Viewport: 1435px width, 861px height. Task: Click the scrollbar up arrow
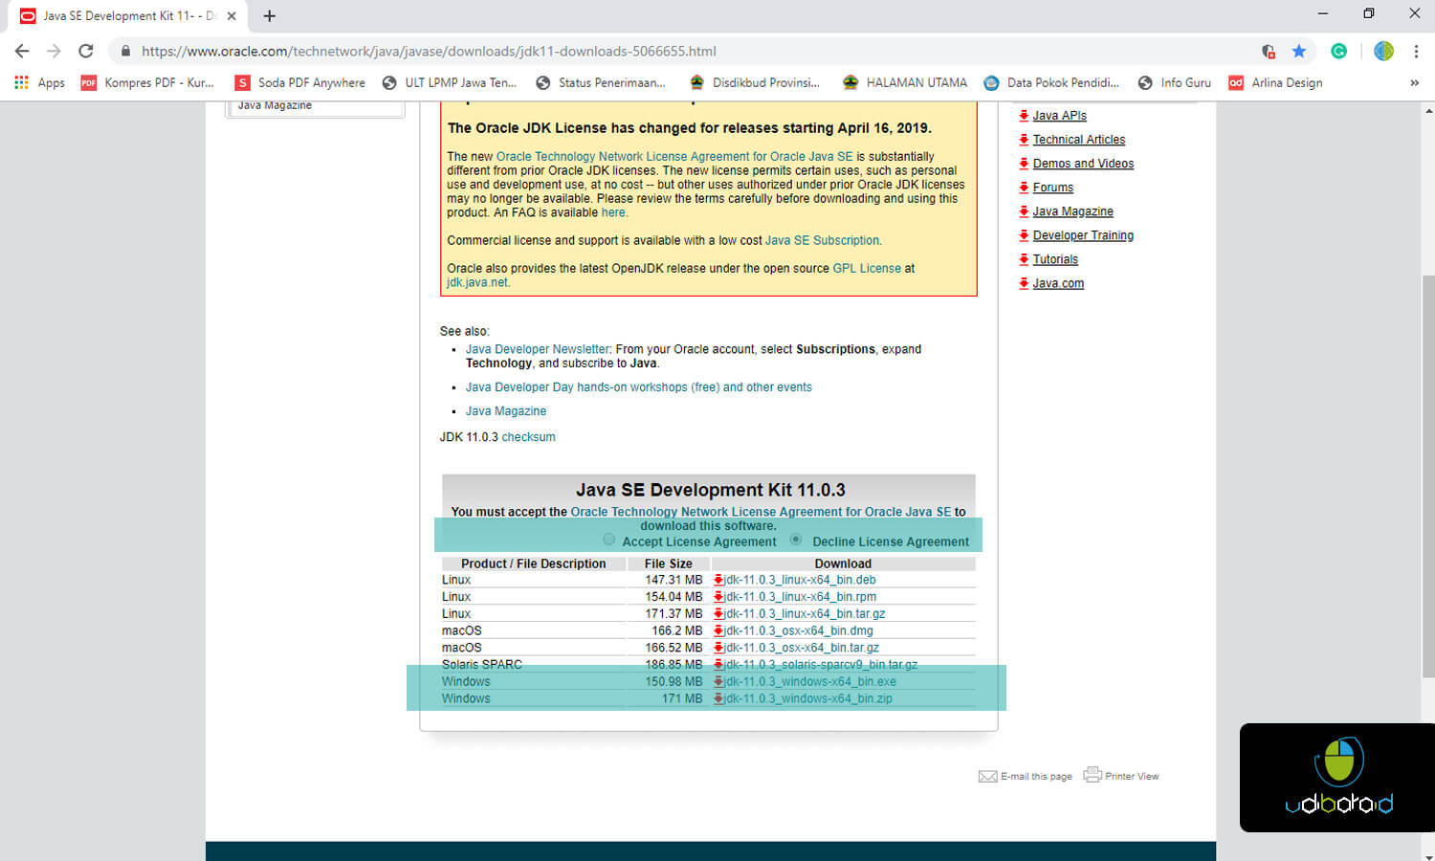(1428, 110)
